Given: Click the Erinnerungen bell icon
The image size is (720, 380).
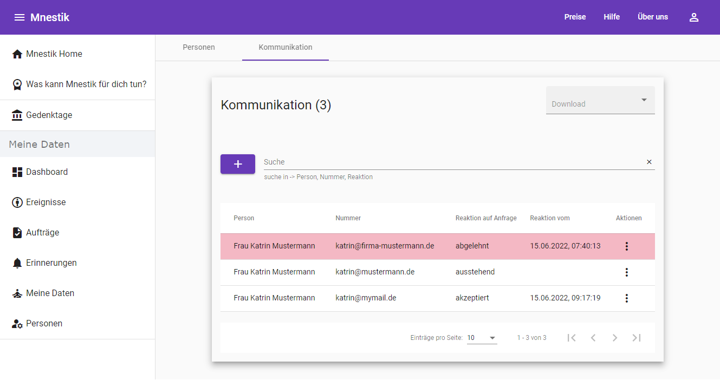Looking at the screenshot, I should coord(17,263).
